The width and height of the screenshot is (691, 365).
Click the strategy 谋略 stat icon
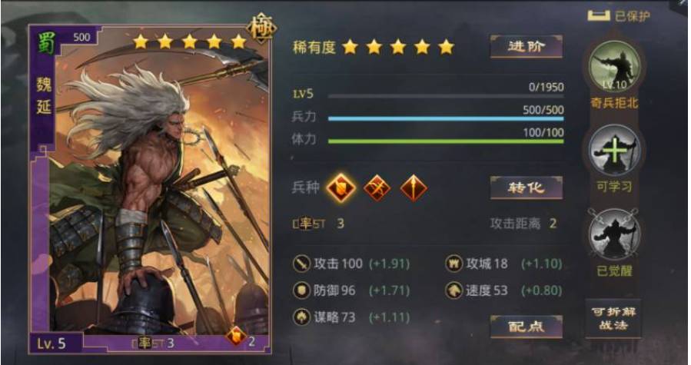click(302, 317)
